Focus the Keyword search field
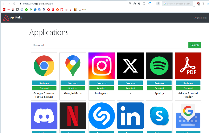 coord(108,45)
